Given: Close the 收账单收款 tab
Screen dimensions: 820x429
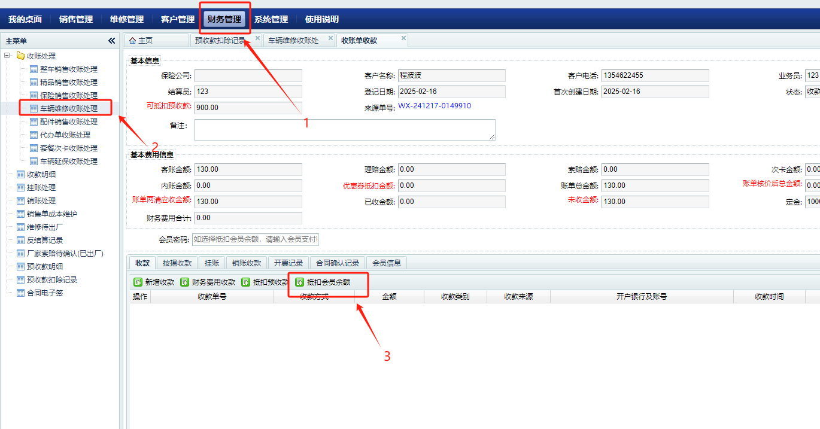Looking at the screenshot, I should click(403, 38).
